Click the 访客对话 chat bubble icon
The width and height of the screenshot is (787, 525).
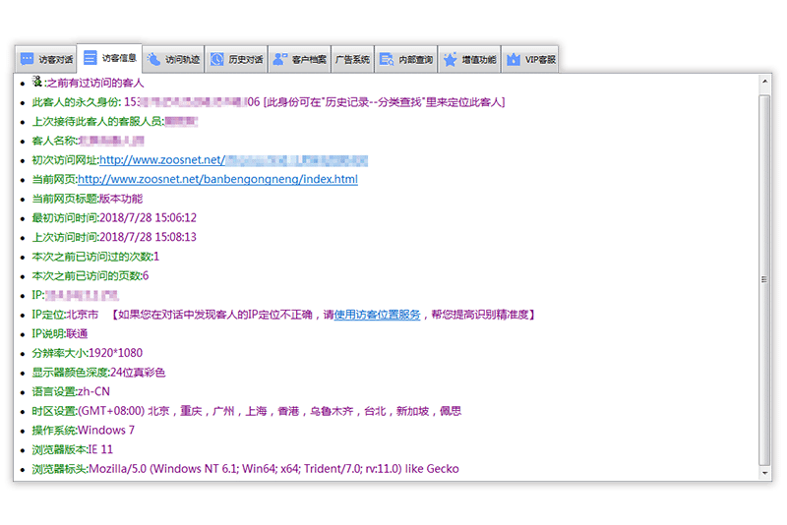28,60
